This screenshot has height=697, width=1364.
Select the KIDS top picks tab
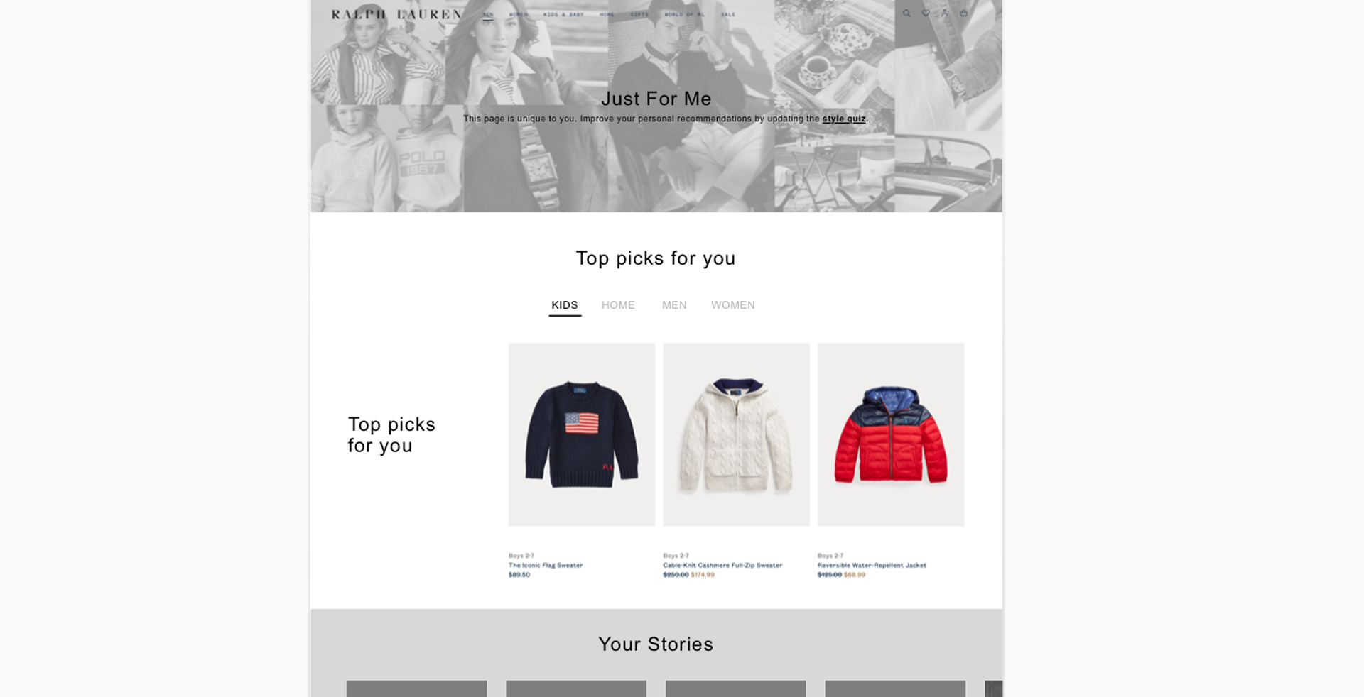(x=565, y=305)
